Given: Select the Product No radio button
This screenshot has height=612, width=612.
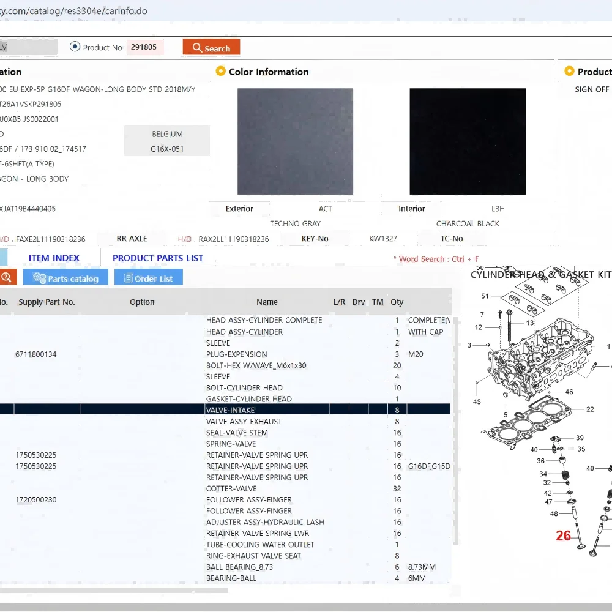Looking at the screenshot, I should 75,47.
